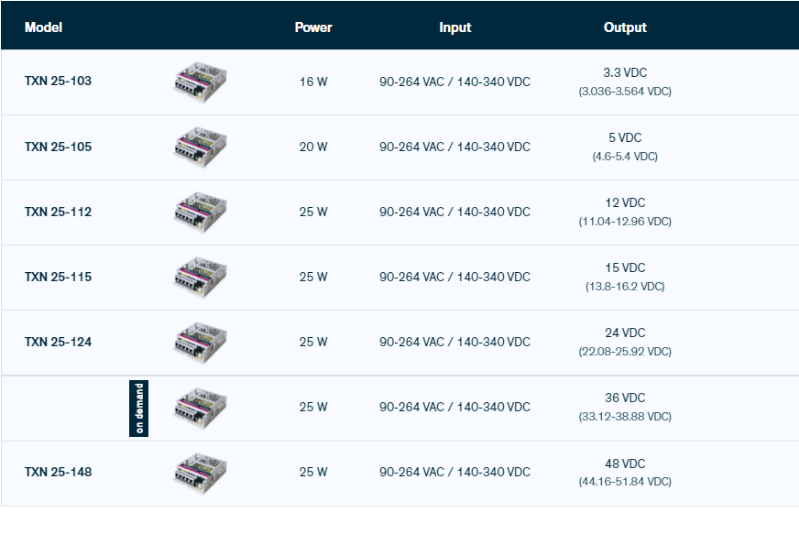799x545 pixels.
Task: Click the TXN 25-105 product thumbnail
Action: click(201, 147)
